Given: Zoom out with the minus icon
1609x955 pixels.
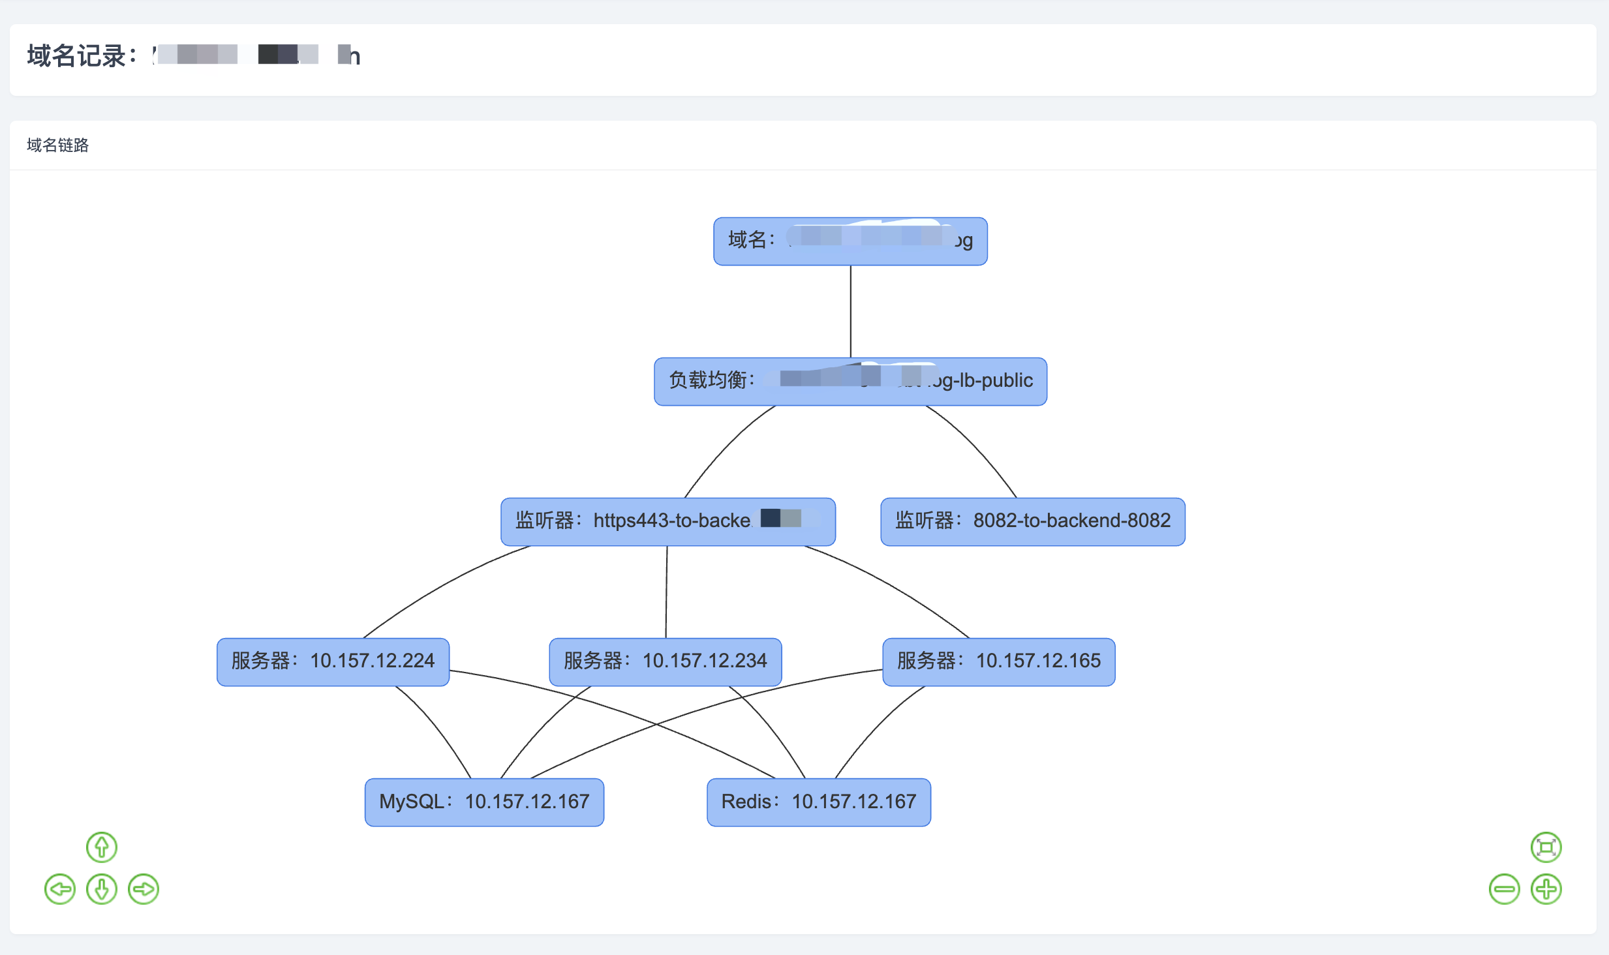Looking at the screenshot, I should pos(1504,889).
